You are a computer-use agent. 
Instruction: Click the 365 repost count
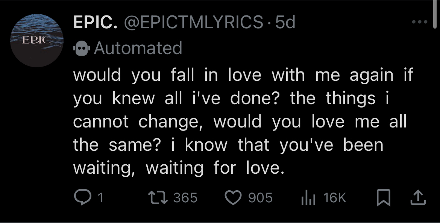coord(185,197)
